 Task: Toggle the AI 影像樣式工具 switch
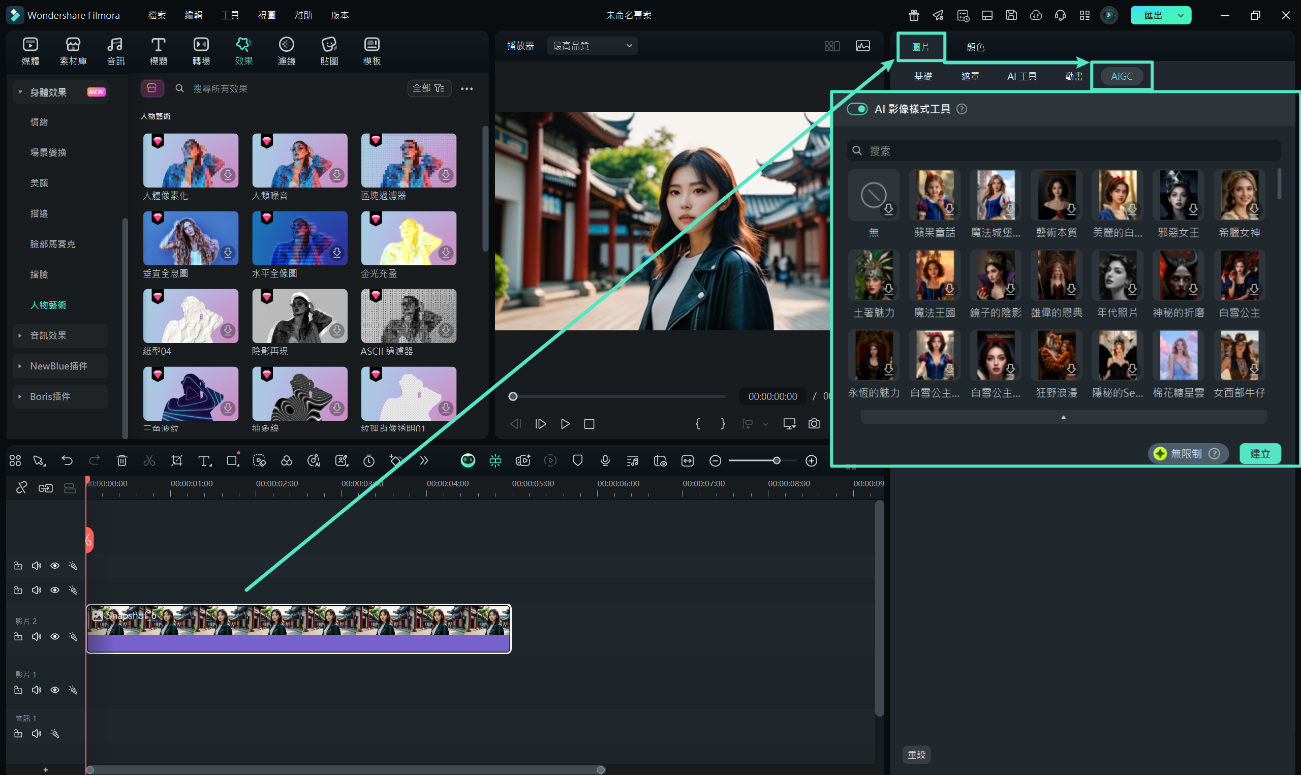pos(857,109)
